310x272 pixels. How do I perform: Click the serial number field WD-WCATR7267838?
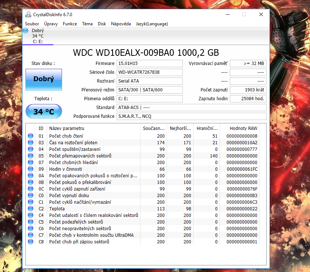pyautogui.click(x=149, y=72)
